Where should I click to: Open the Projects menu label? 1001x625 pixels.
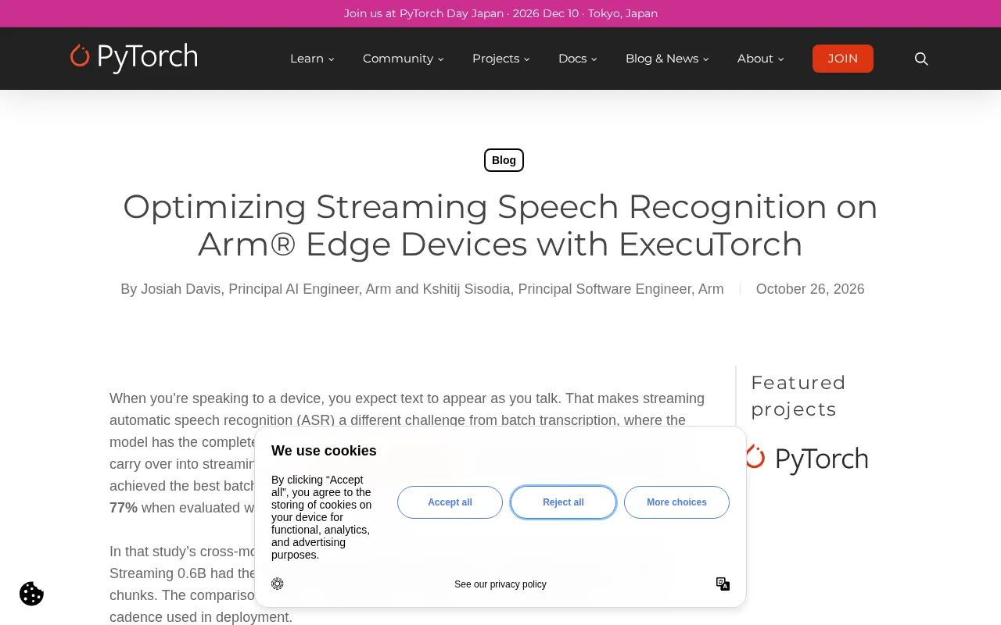tap(496, 59)
